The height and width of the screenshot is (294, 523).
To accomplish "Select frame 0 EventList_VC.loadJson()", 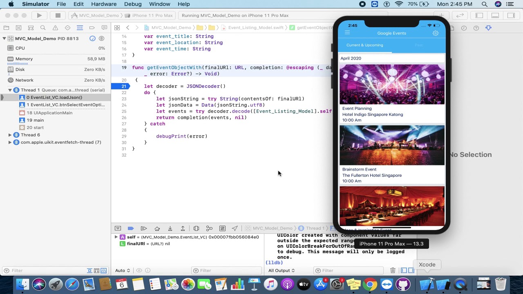I will tap(55, 97).
